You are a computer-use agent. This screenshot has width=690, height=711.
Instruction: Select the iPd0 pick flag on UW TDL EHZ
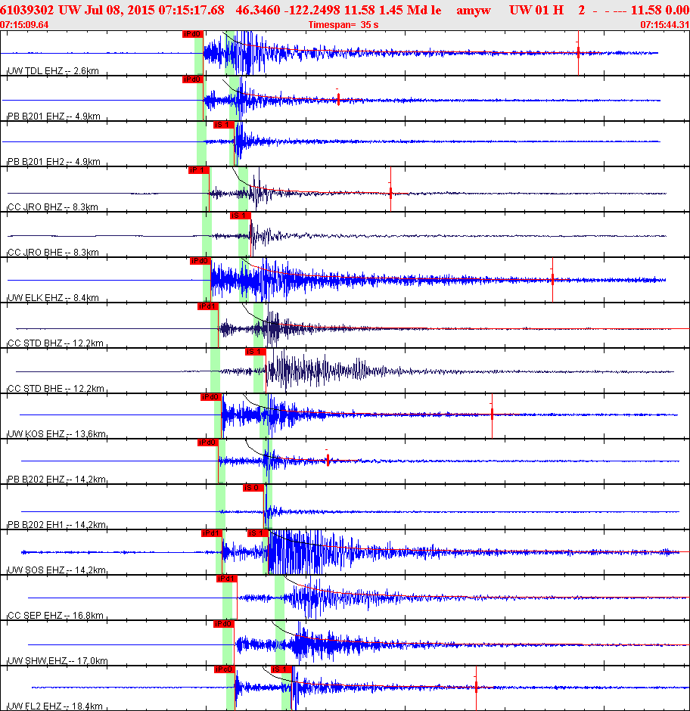[192, 34]
